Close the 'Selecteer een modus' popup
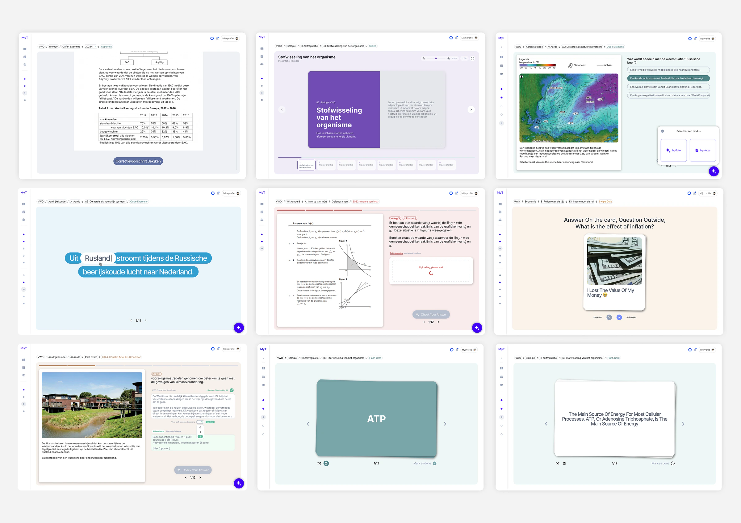Image resolution: width=741 pixels, height=523 pixels. (x=662, y=131)
